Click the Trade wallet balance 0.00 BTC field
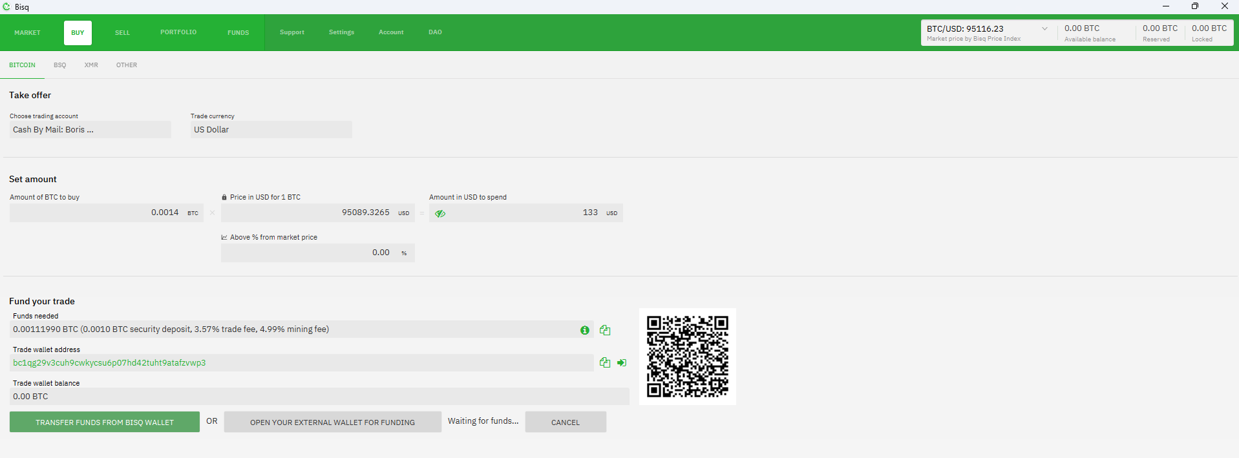This screenshot has height=458, width=1239. coord(319,397)
